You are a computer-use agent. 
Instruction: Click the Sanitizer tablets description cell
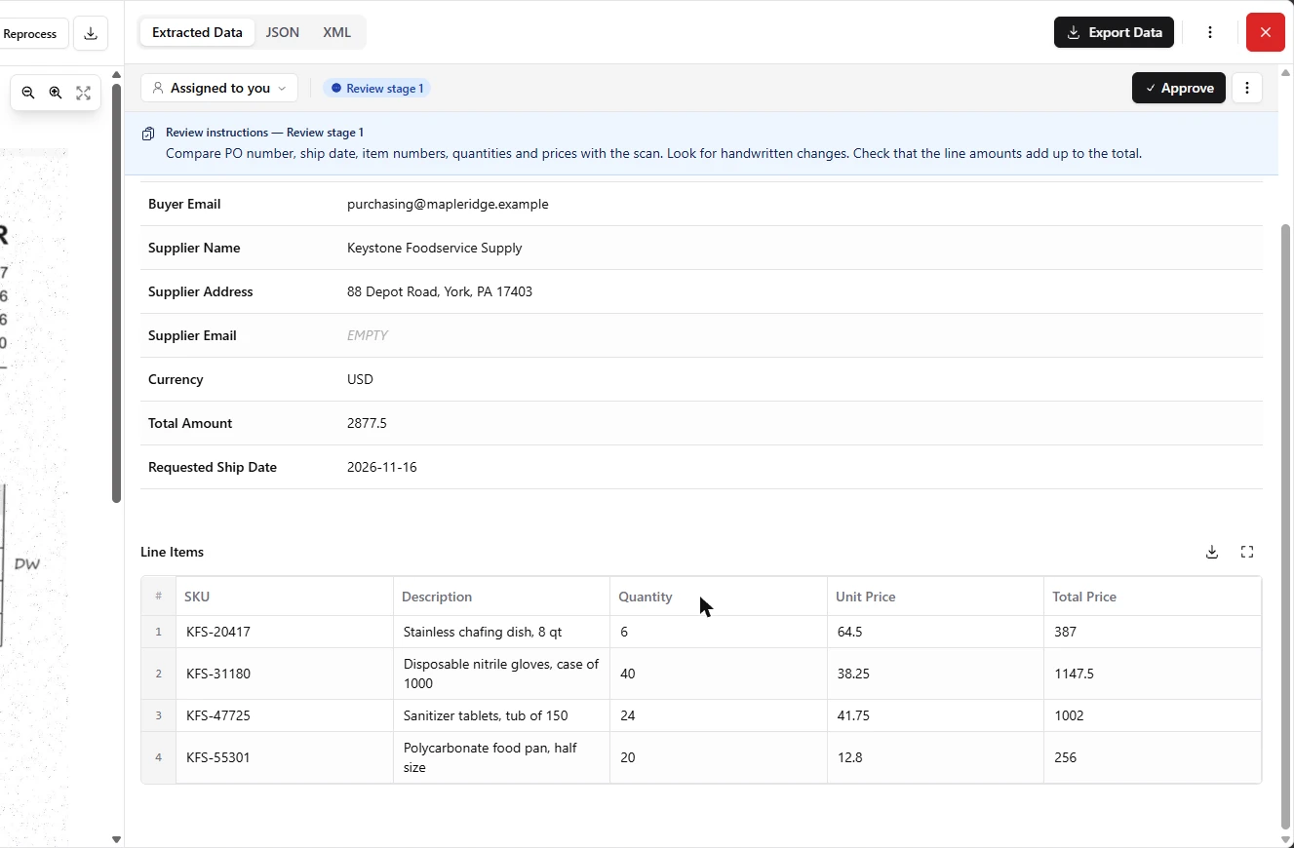[x=501, y=715]
